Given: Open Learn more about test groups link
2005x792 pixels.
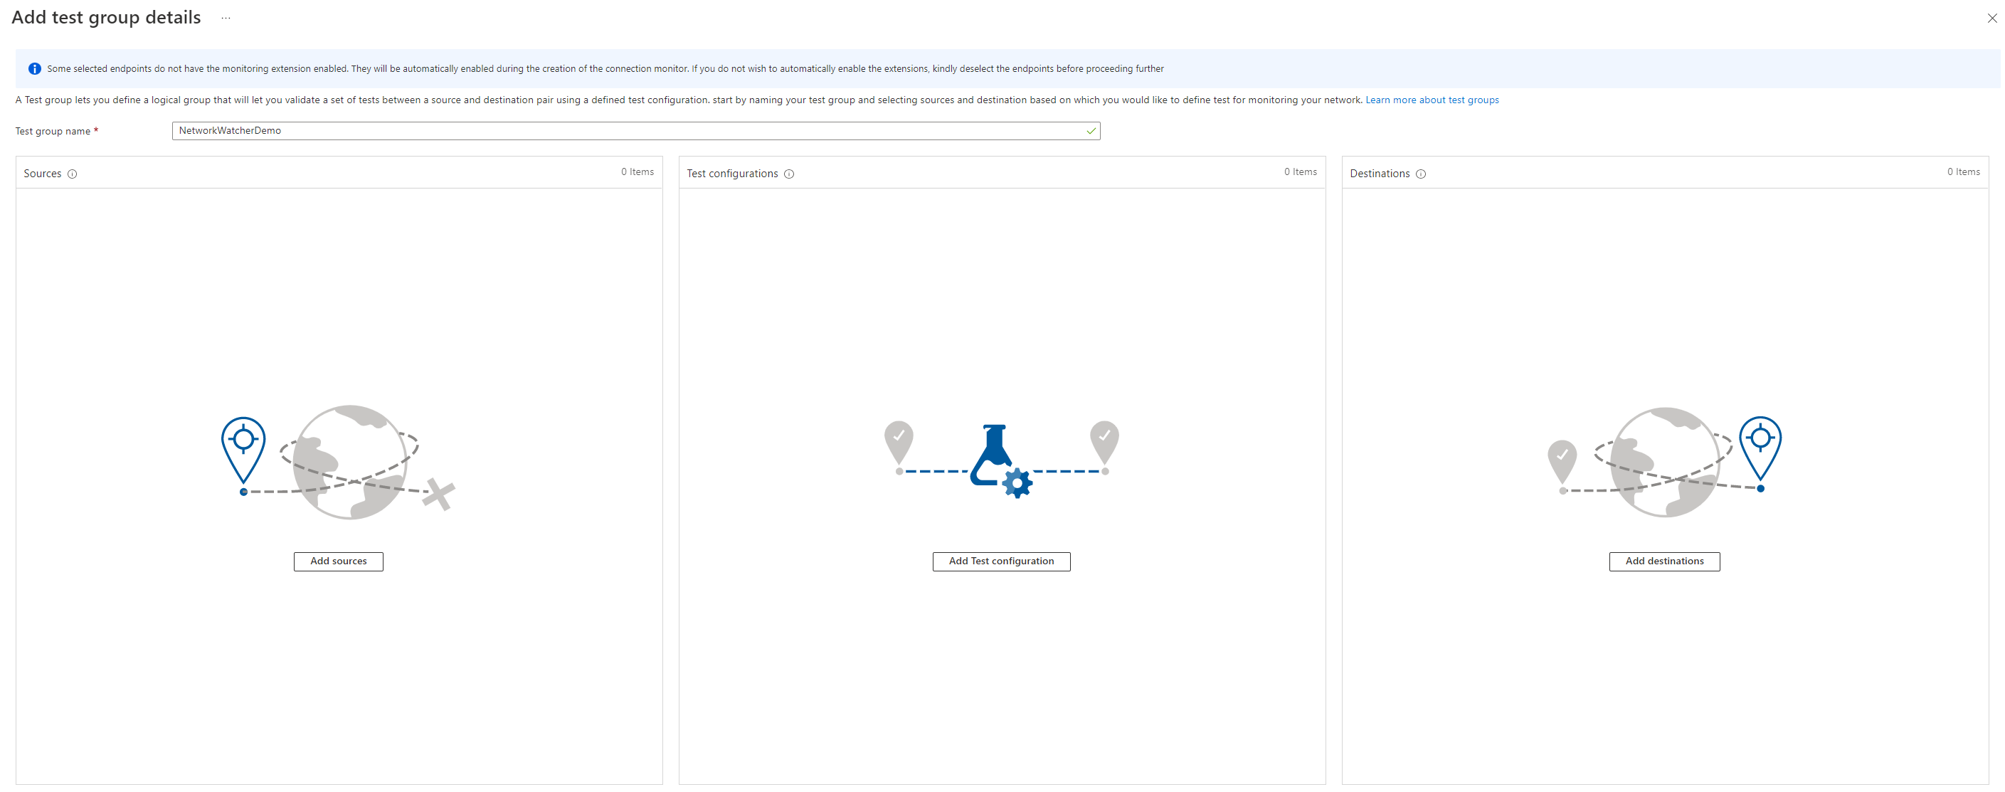Looking at the screenshot, I should tap(1432, 100).
